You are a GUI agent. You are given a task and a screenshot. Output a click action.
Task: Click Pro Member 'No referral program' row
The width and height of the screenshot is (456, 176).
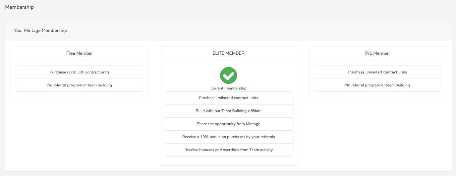click(378, 85)
